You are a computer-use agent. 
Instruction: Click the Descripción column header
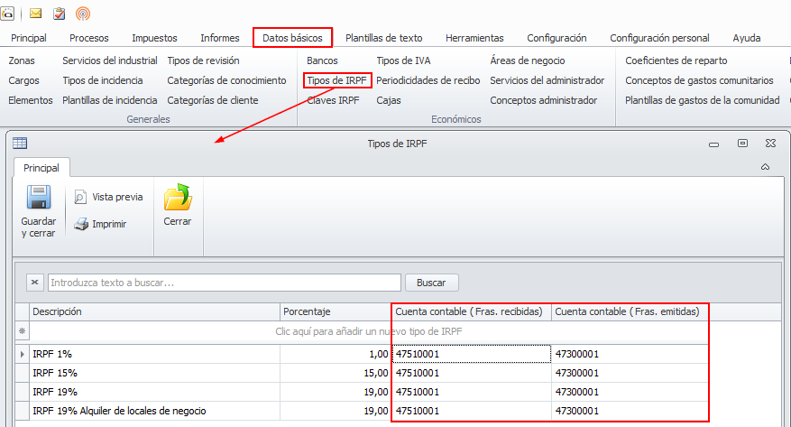(155, 312)
